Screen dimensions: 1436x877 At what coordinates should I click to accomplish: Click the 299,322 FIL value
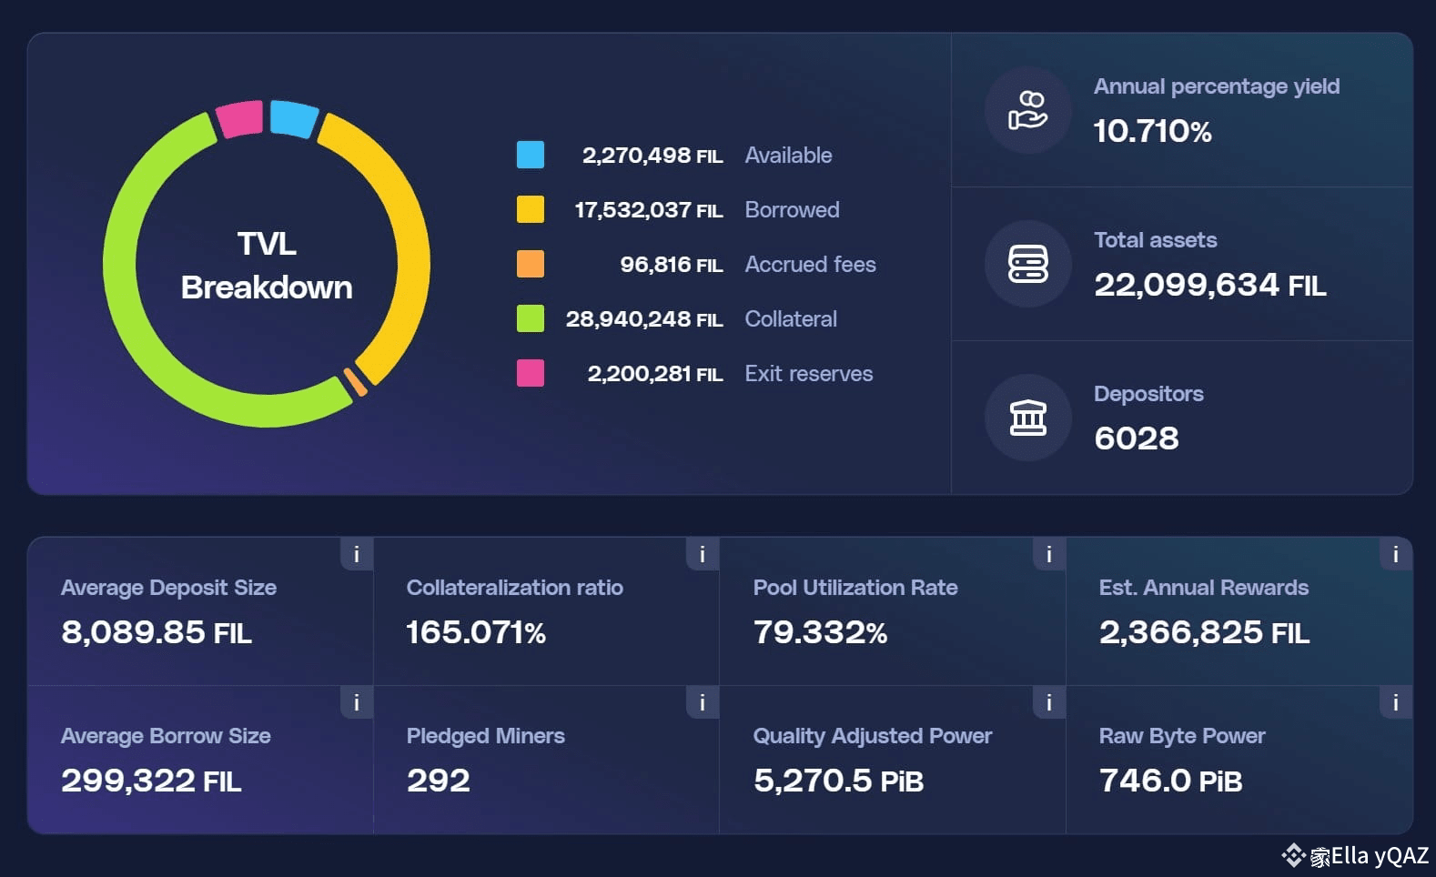[151, 781]
